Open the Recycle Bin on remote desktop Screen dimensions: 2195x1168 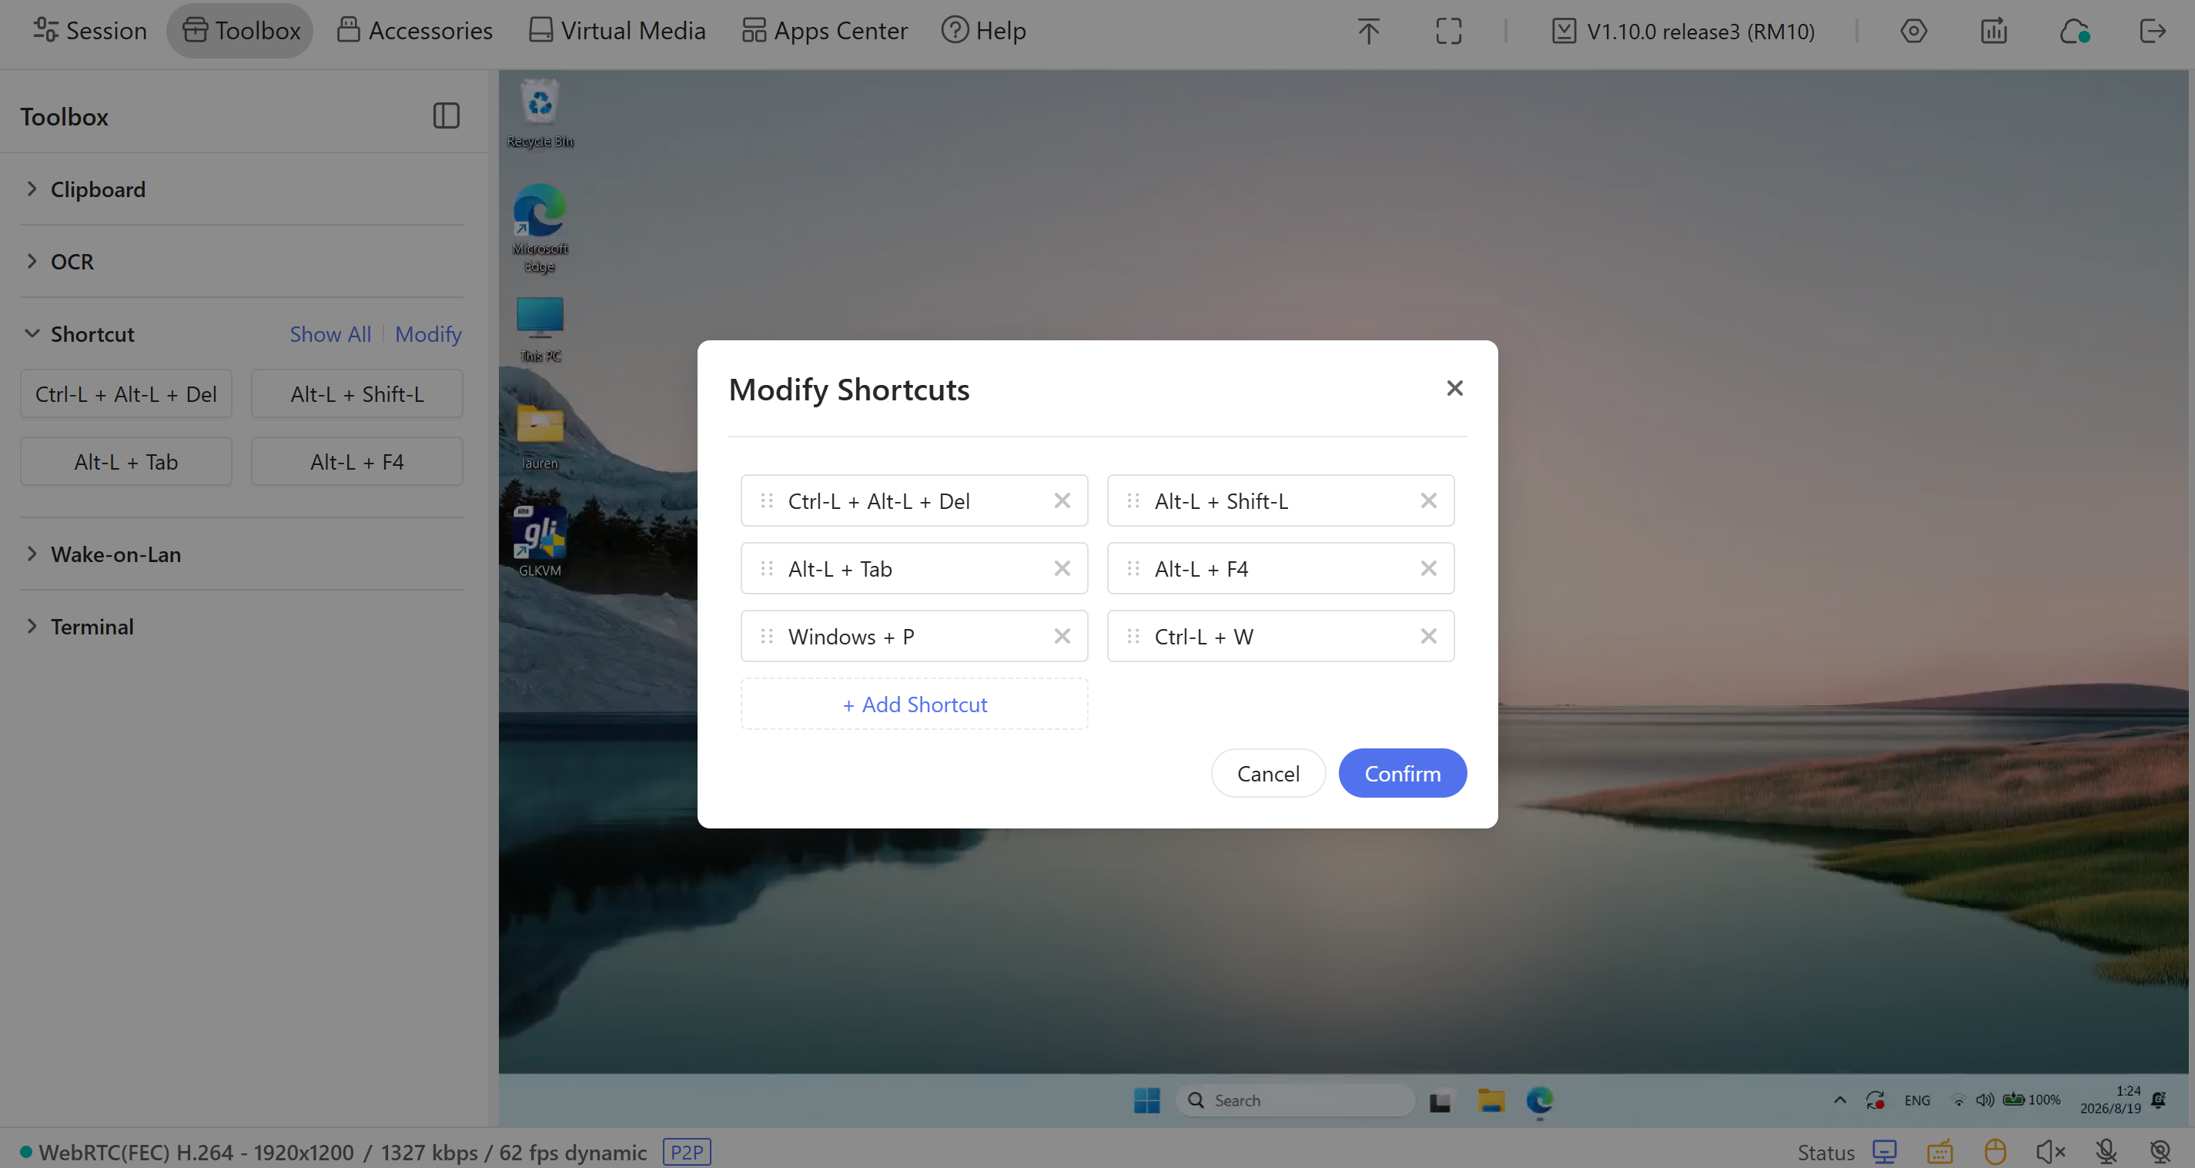(540, 113)
